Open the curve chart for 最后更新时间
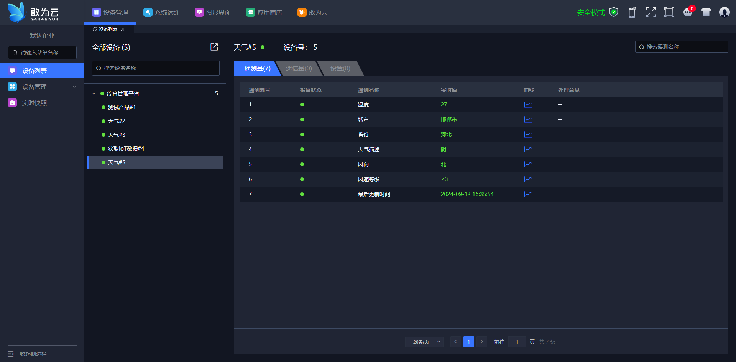The height and width of the screenshot is (362, 736). pyautogui.click(x=528, y=194)
